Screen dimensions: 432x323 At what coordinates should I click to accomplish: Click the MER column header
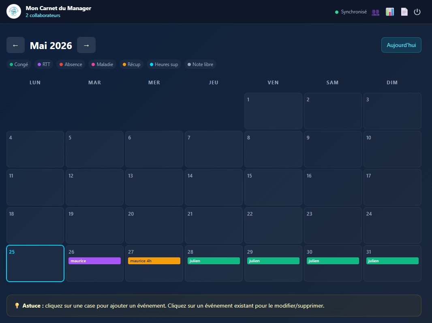click(x=154, y=82)
